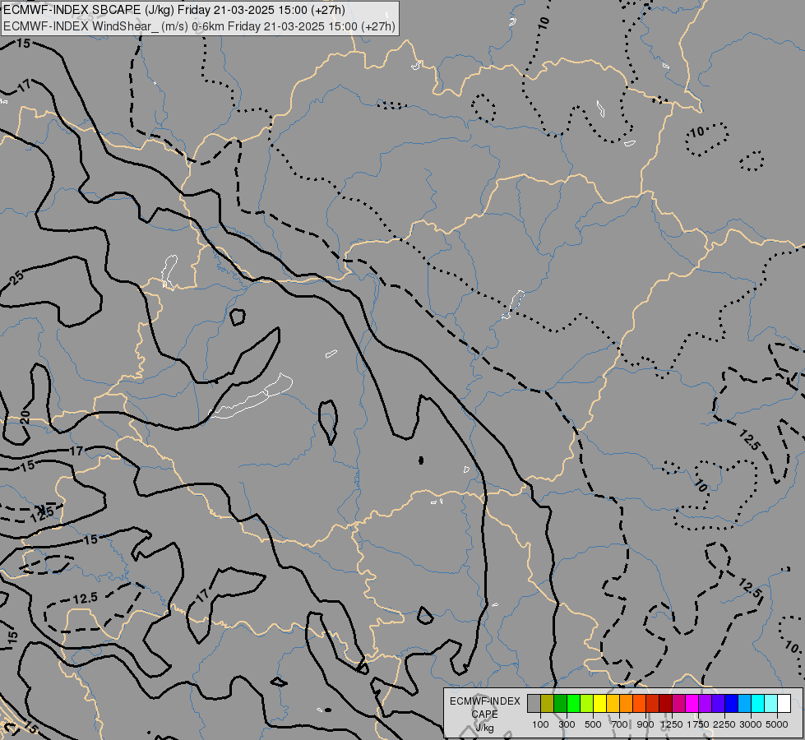
Task: Select the dark maroon swatch before the 1250 tick
Action: [x=666, y=703]
